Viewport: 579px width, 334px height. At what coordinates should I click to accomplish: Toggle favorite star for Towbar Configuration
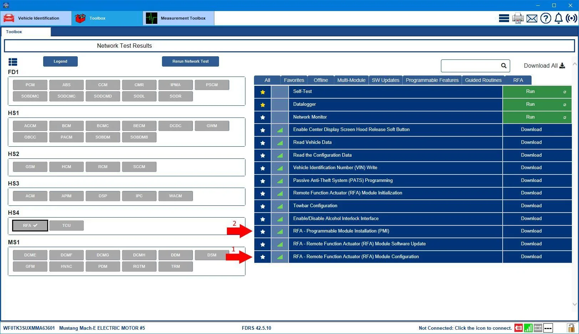[263, 206]
